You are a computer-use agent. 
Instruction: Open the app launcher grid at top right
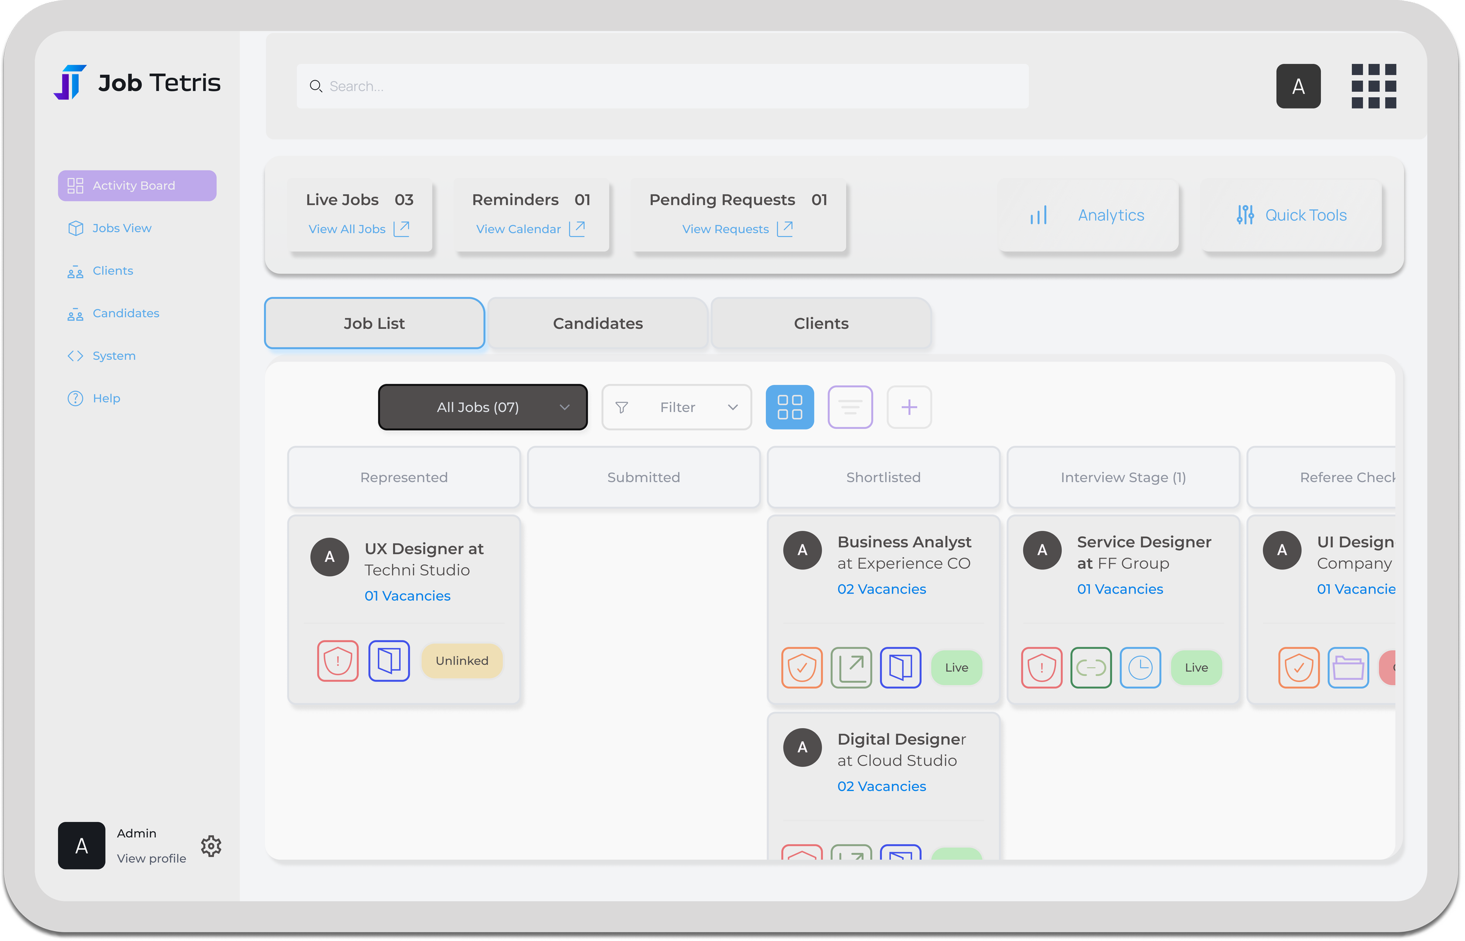tap(1374, 86)
